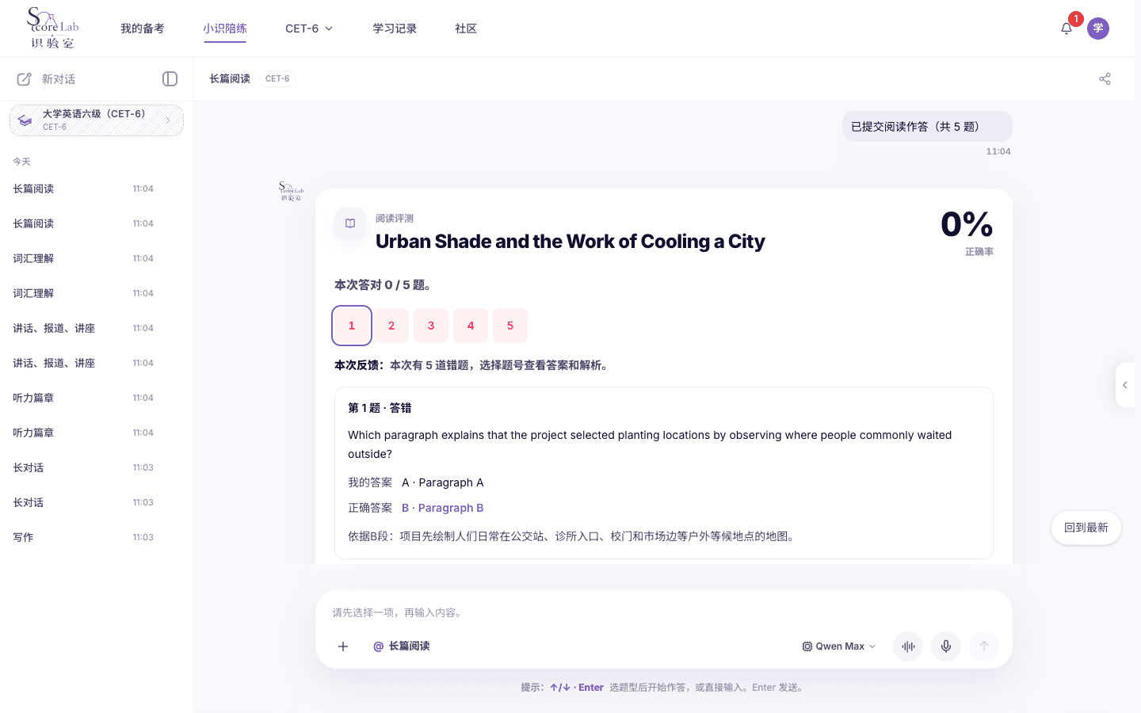Select question number 4
The height and width of the screenshot is (713, 1141).
[471, 326]
